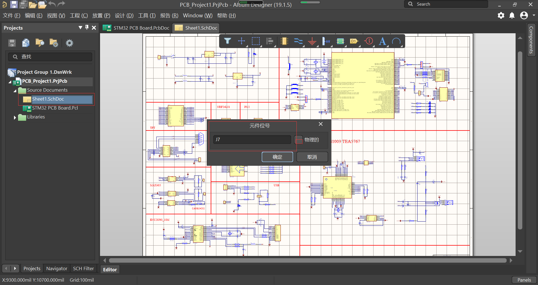
Task: Open the Projects panel dropdown arrow
Action: 80,27
